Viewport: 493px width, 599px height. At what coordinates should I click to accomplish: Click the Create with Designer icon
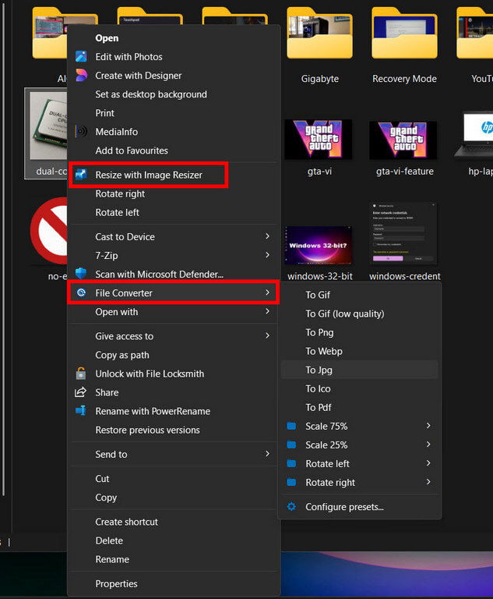click(80, 76)
